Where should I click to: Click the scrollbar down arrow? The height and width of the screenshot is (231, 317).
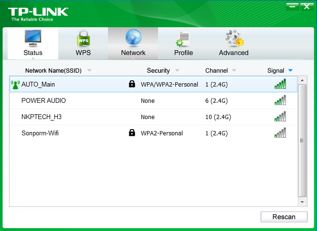(x=303, y=202)
